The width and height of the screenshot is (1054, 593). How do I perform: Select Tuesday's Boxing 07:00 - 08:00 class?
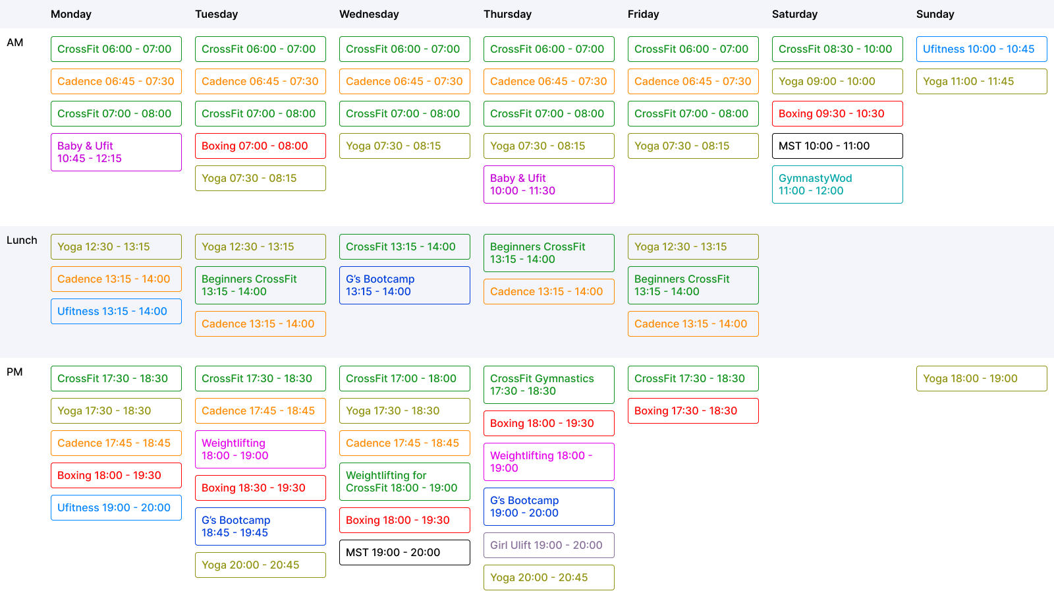point(260,146)
